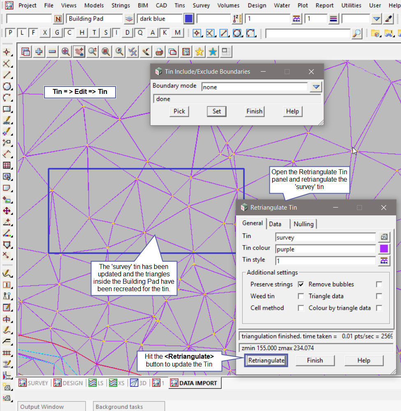
Task: Uncheck the Preserve strings checkbox
Action: 301,285
